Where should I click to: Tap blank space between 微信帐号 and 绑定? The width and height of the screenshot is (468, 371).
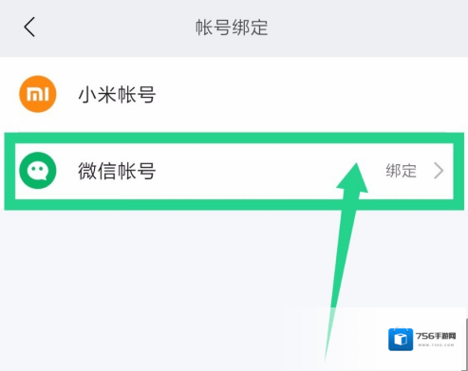(253, 171)
